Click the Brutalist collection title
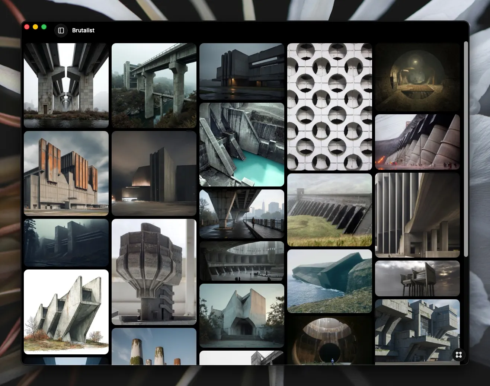The width and height of the screenshot is (490, 386). (83, 31)
